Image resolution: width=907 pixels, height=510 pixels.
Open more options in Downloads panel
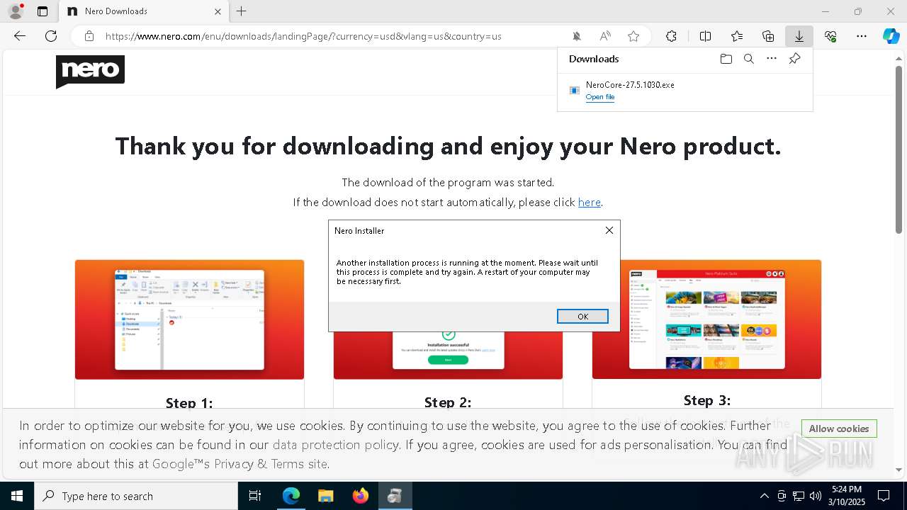point(772,59)
